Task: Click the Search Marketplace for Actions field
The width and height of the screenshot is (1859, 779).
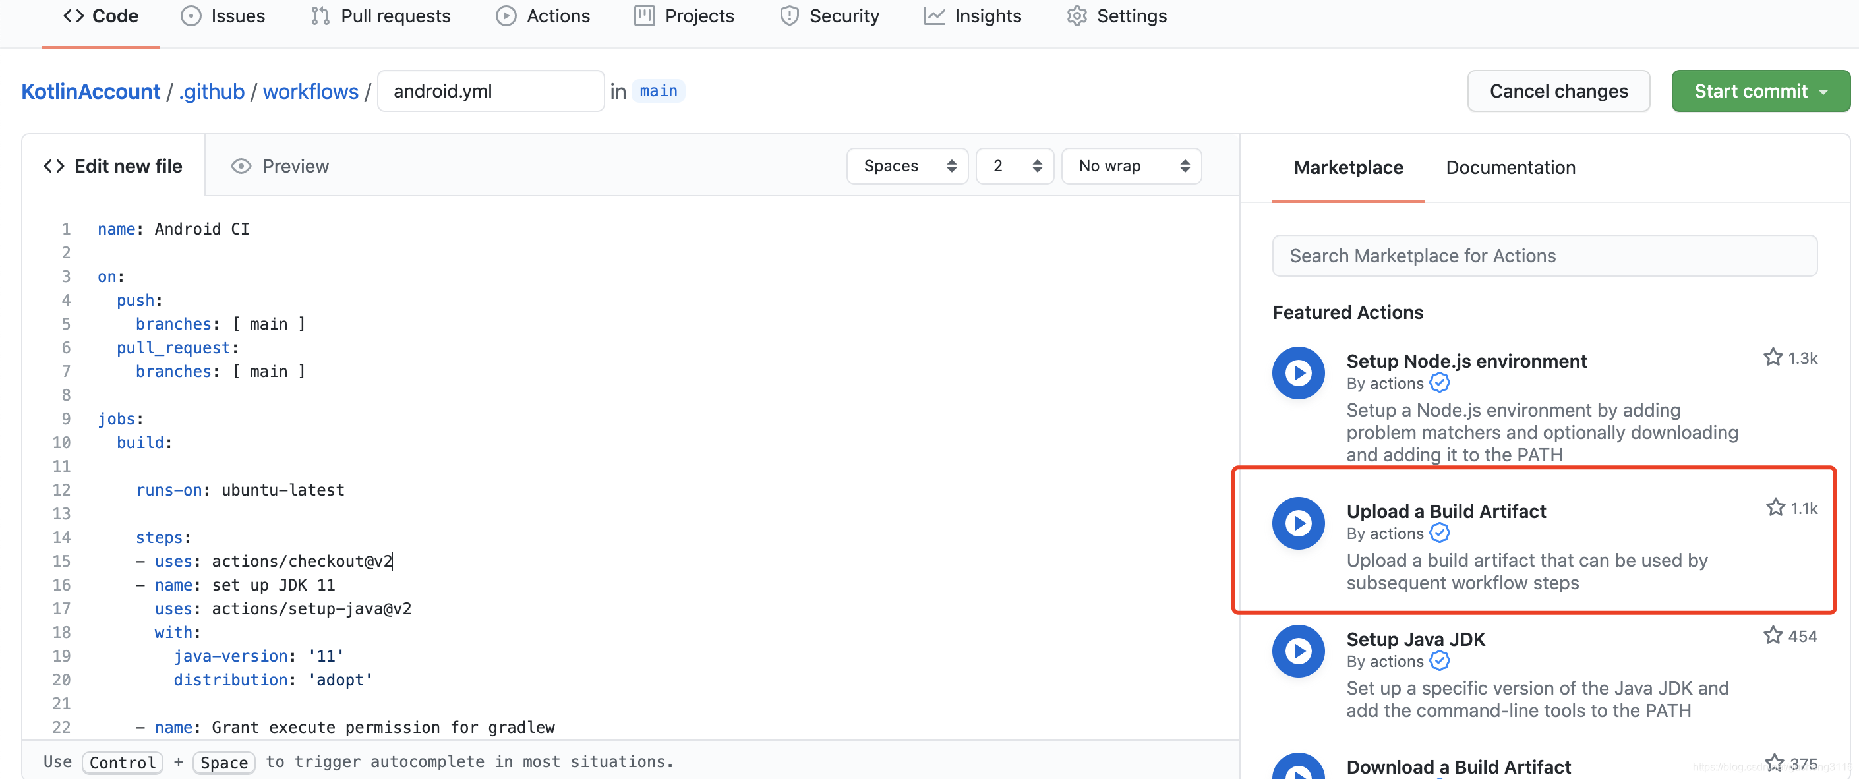Action: click(x=1545, y=255)
